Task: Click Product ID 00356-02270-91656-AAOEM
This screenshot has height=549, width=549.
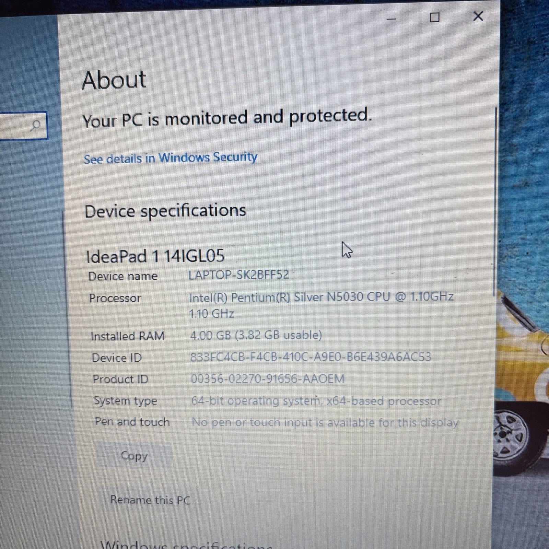Action: click(x=267, y=379)
